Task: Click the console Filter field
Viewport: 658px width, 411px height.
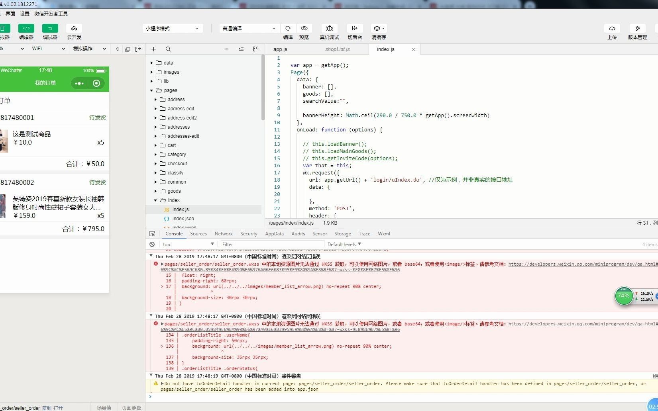Action: [272, 244]
